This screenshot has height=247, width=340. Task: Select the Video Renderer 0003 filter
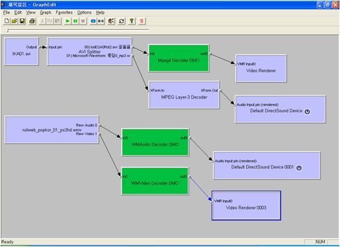tap(246, 205)
